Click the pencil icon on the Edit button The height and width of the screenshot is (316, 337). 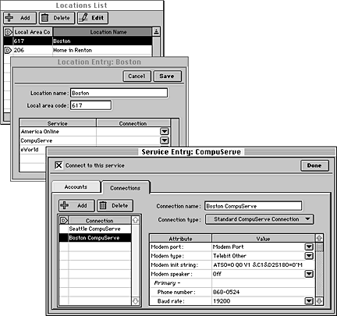pyautogui.click(x=83, y=18)
